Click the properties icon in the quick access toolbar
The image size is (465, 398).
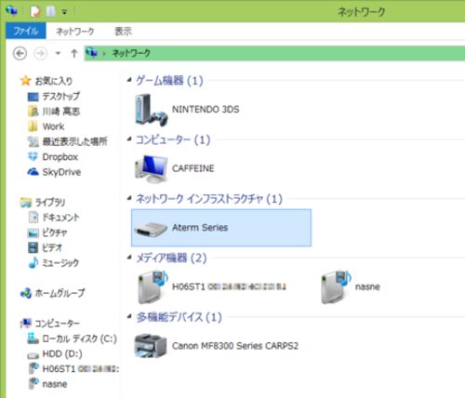point(35,12)
